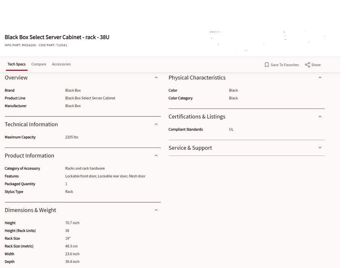The width and height of the screenshot is (347, 268).
Task: Click the Rack Size (metric) value 48.3 cm
Action: tap(71, 246)
